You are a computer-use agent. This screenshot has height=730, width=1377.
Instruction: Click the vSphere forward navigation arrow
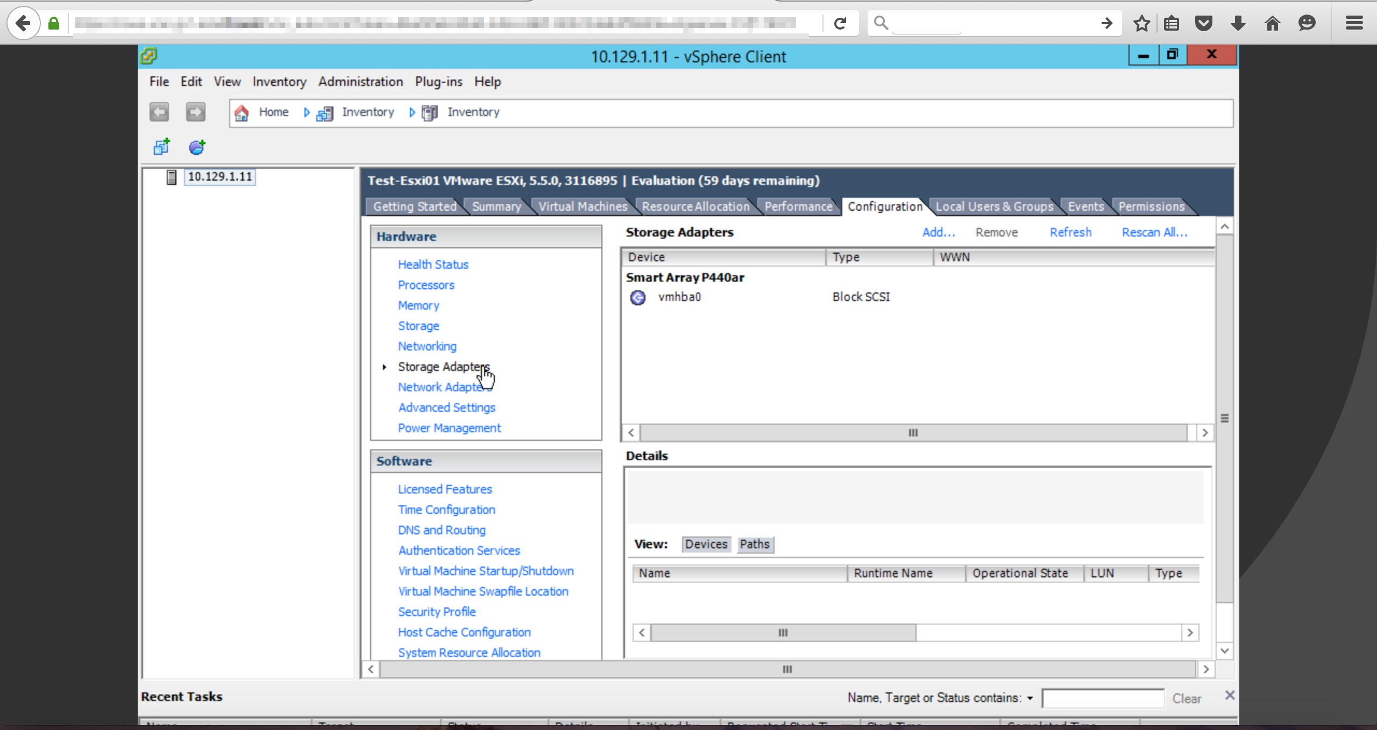tap(195, 112)
